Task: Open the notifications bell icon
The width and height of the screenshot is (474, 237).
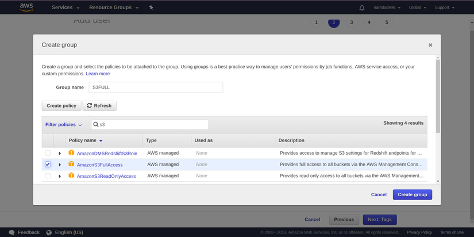Action: pos(362,7)
